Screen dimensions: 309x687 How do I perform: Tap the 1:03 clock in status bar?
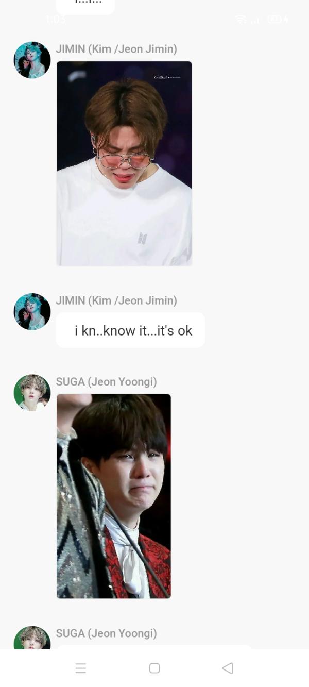pyautogui.click(x=56, y=20)
